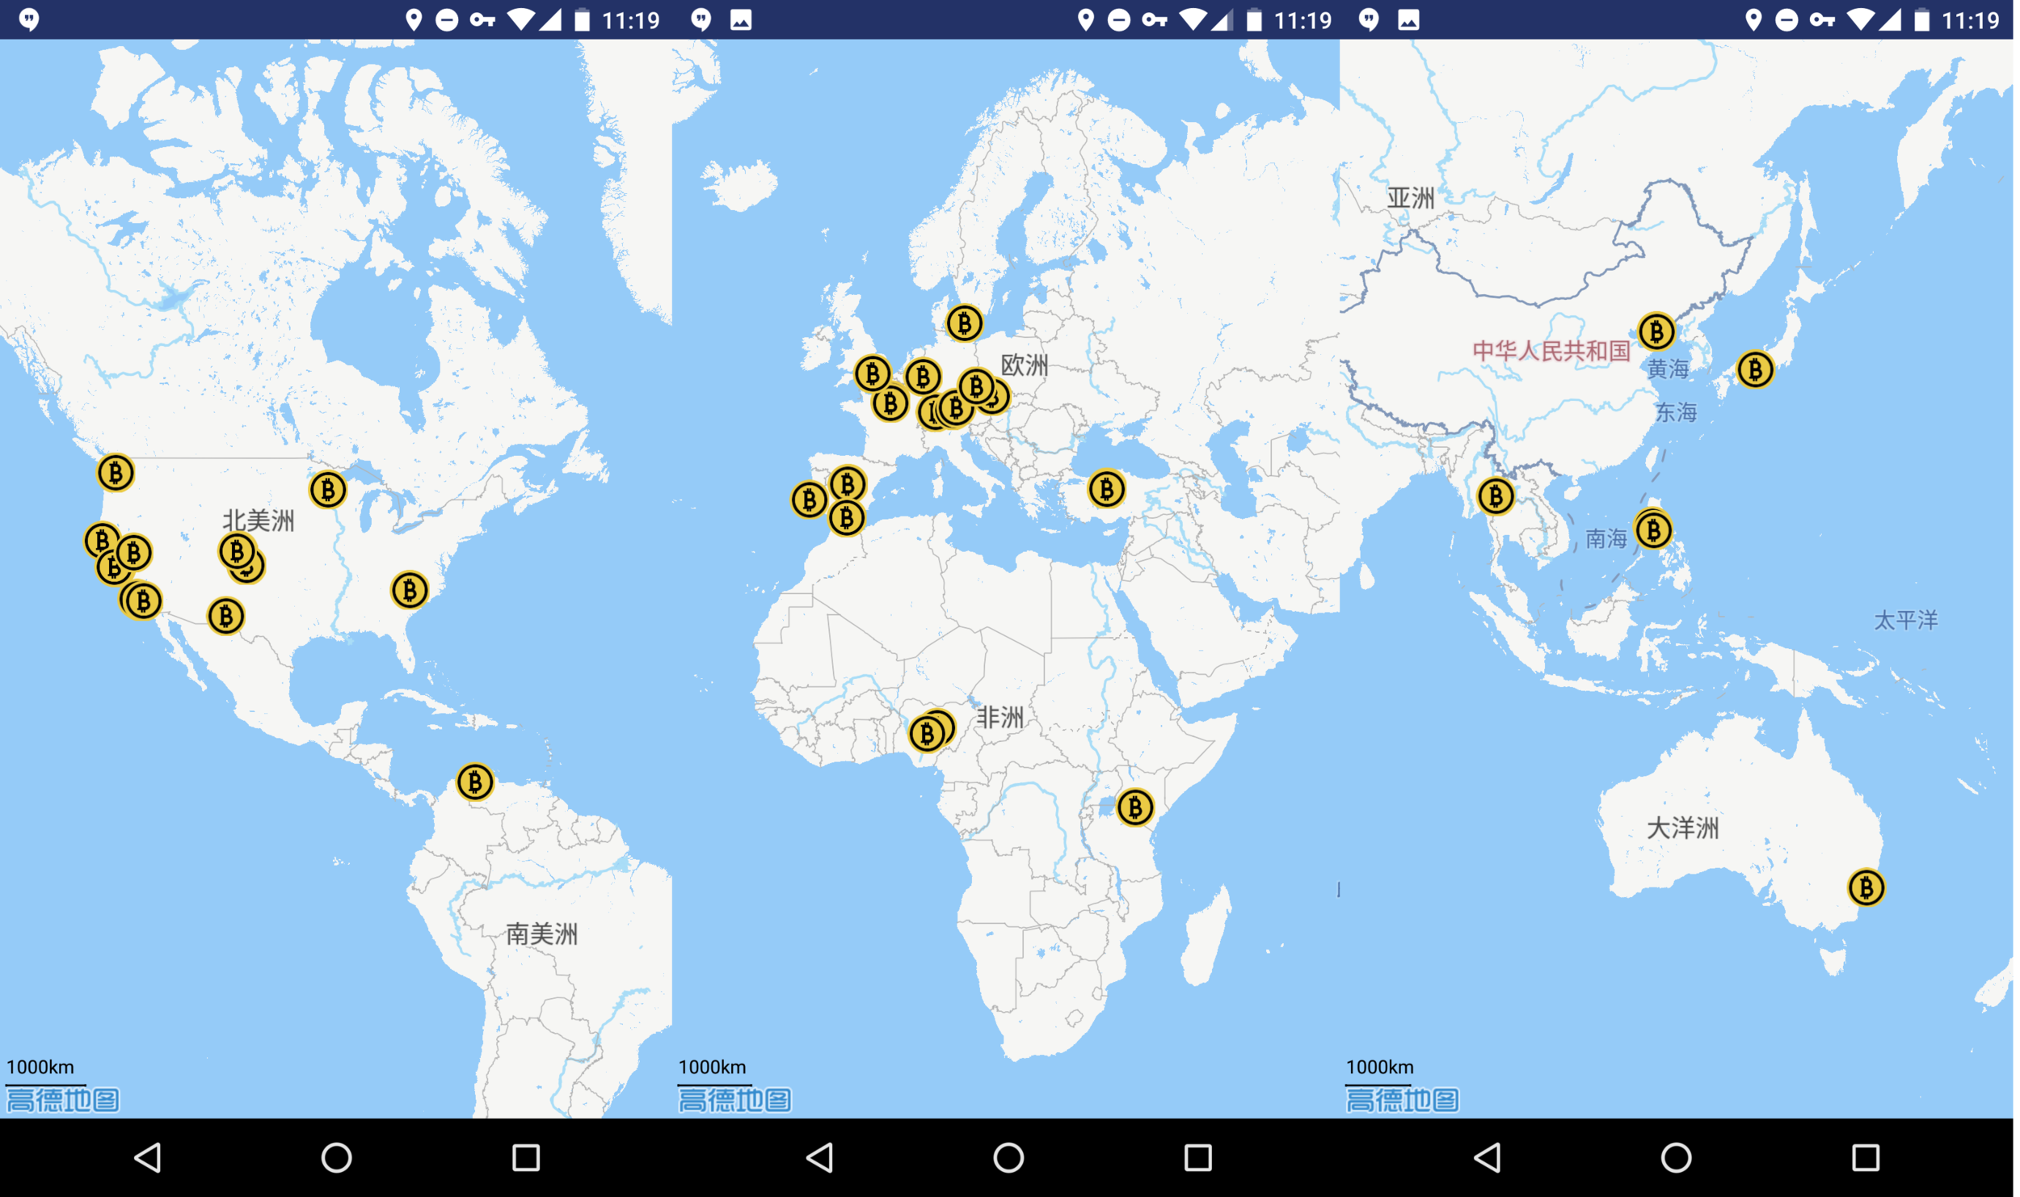
Task: Tap the Bitcoin marker near Madrid
Action: point(848,484)
